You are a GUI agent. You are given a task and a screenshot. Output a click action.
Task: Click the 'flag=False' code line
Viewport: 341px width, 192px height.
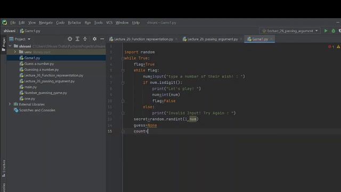pos(164,101)
